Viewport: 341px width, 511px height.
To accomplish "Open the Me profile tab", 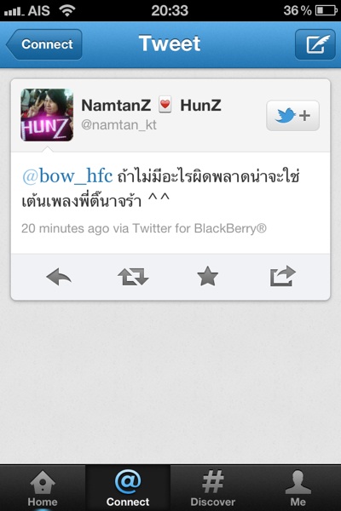I will [x=298, y=488].
